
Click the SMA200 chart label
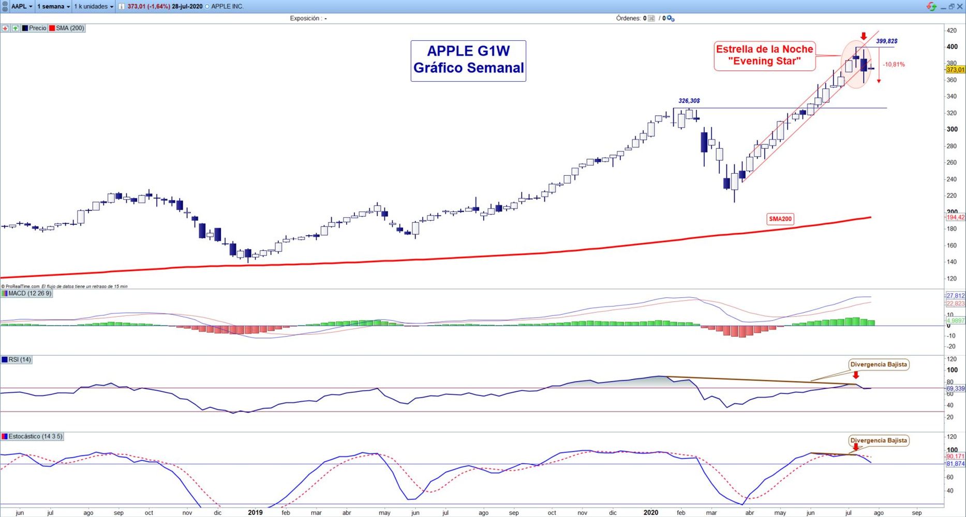780,219
